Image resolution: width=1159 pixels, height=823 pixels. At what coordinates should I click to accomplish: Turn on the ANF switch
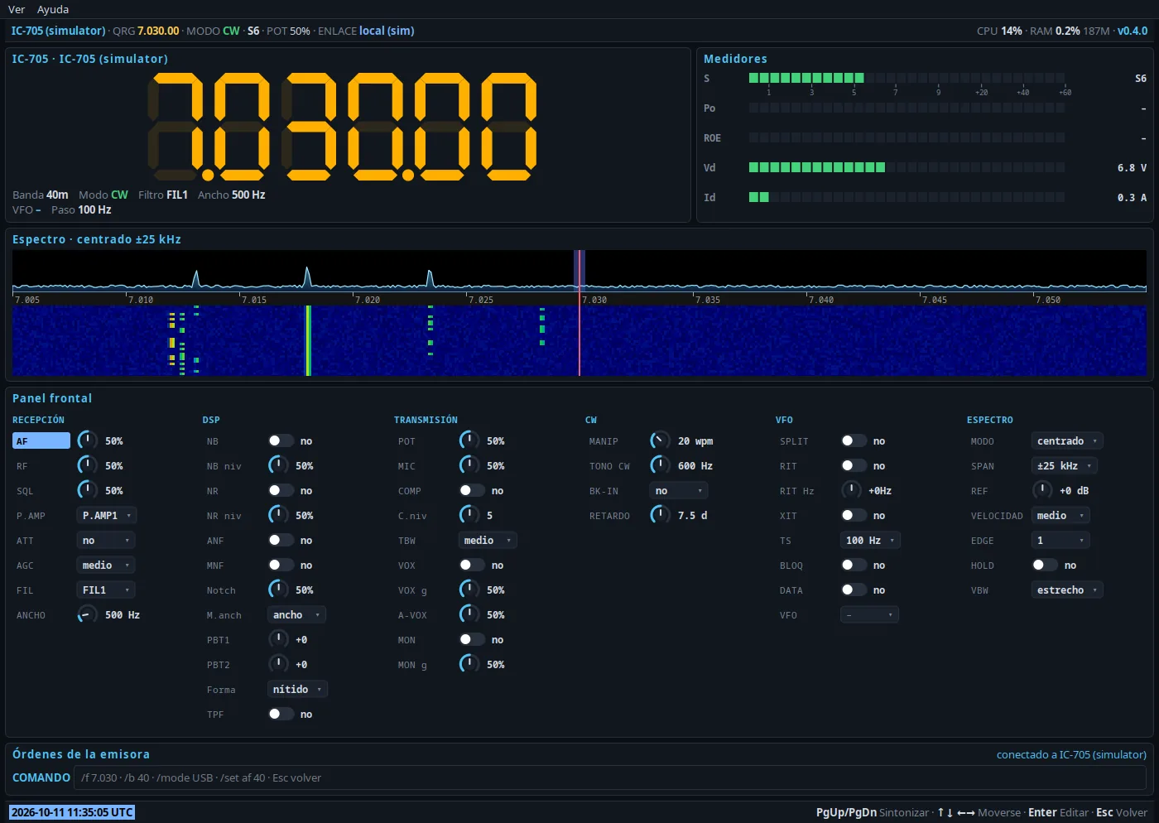coord(281,541)
